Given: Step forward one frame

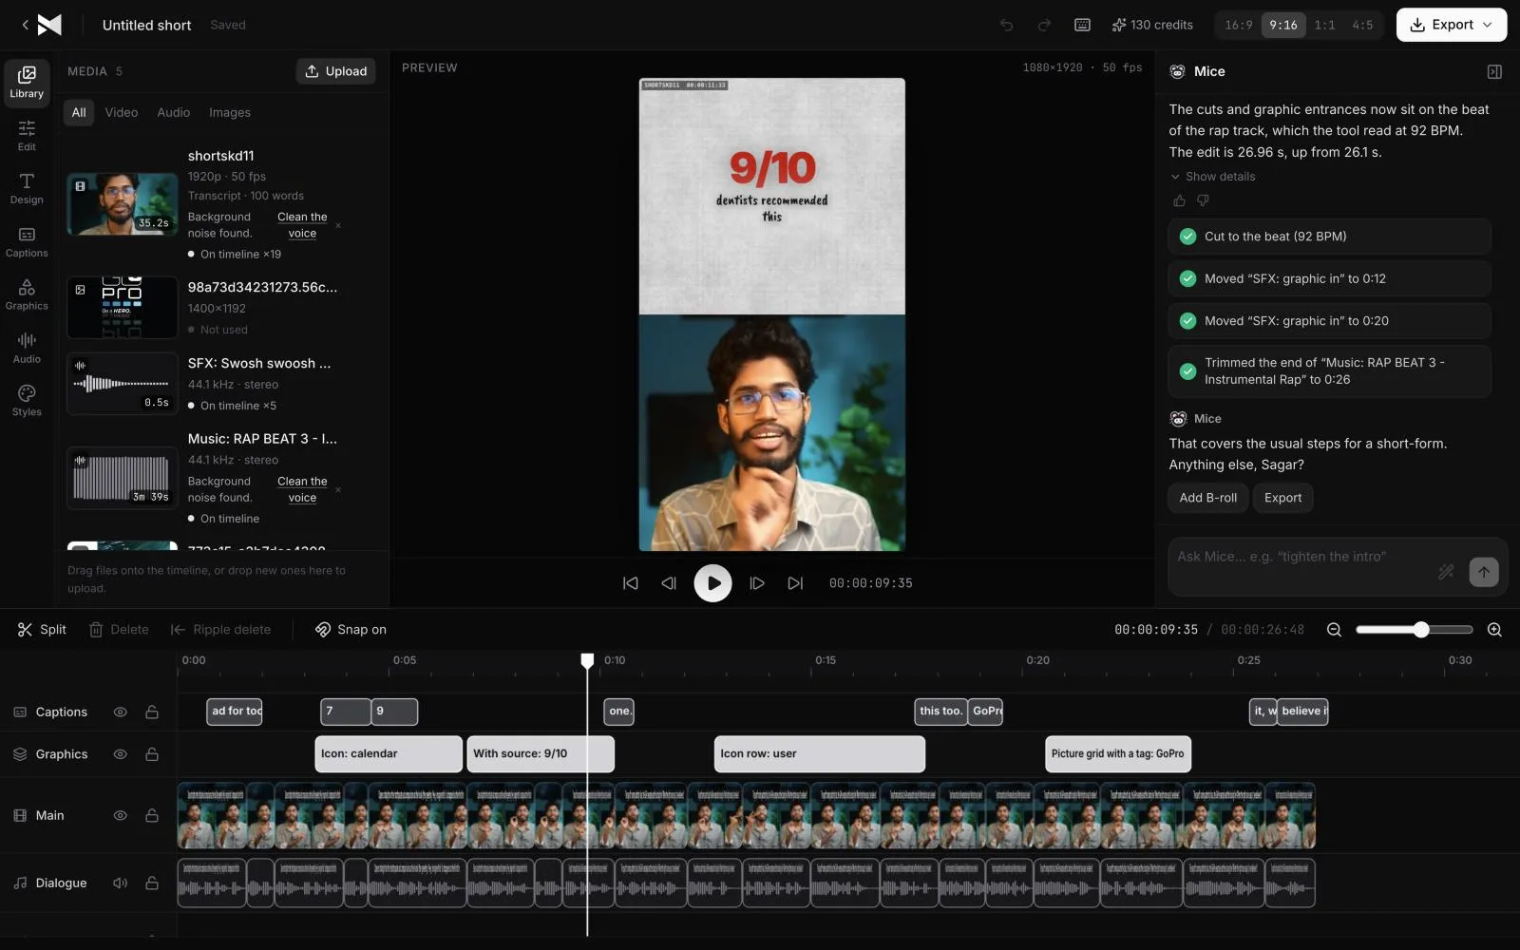Looking at the screenshot, I should [757, 583].
